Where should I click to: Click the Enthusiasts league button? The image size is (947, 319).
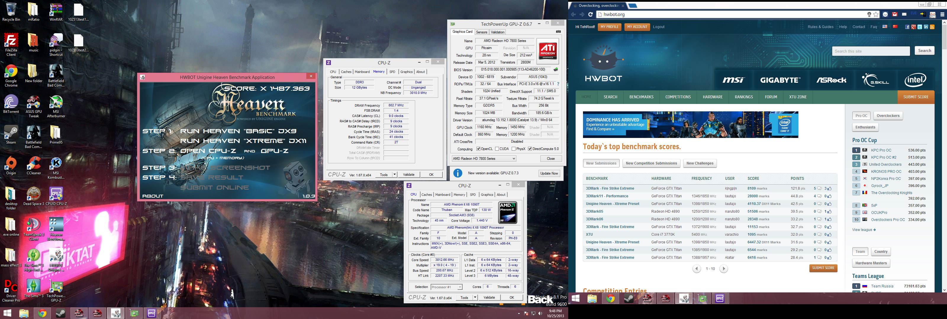pos(865,127)
